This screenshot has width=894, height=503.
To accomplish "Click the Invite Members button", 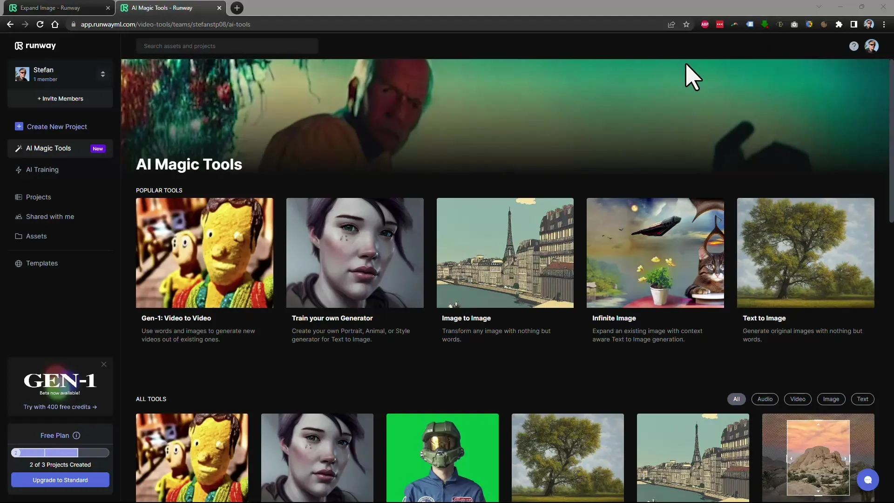I will coord(60,99).
